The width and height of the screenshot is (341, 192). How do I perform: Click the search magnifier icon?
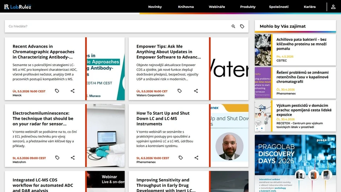(233, 26)
